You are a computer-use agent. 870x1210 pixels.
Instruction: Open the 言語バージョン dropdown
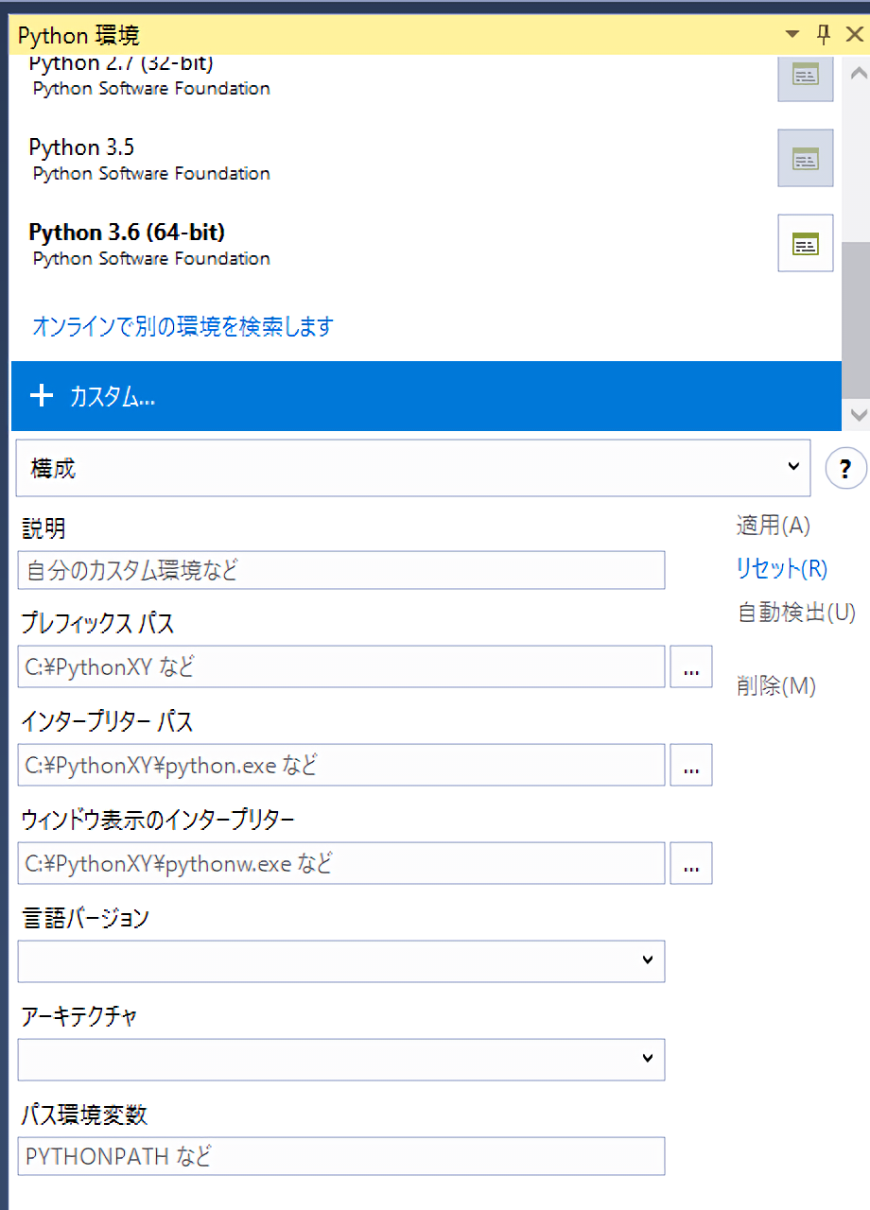coord(341,961)
